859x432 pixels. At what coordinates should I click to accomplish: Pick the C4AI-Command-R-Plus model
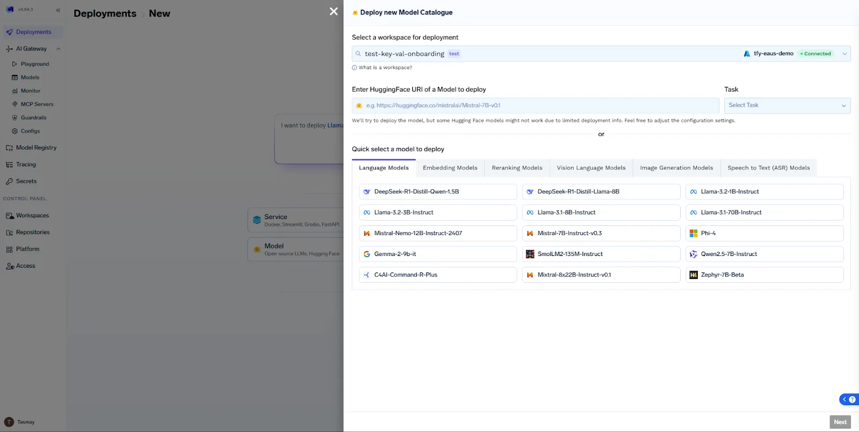438,275
